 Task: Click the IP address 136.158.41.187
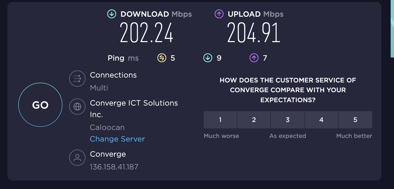[114, 167]
